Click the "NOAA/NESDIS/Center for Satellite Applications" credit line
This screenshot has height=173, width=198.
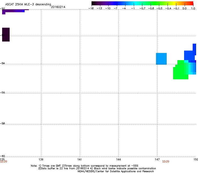(116, 171)
